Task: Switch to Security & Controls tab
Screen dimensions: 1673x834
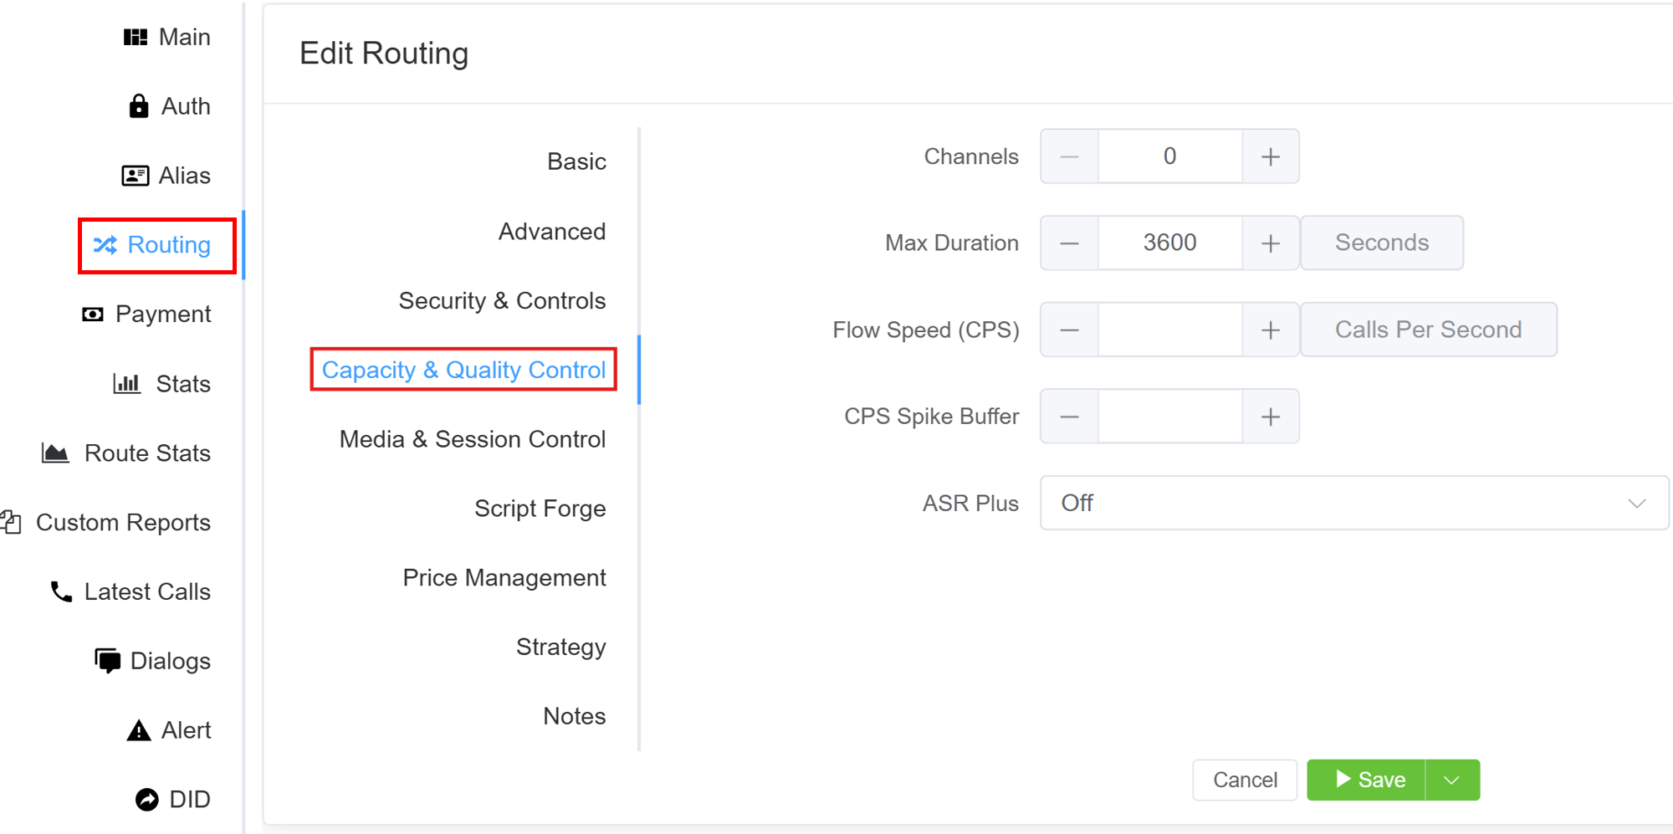Action: click(502, 301)
